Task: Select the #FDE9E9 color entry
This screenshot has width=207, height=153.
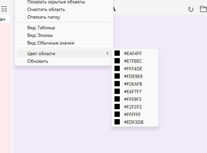Action: [x=135, y=76]
